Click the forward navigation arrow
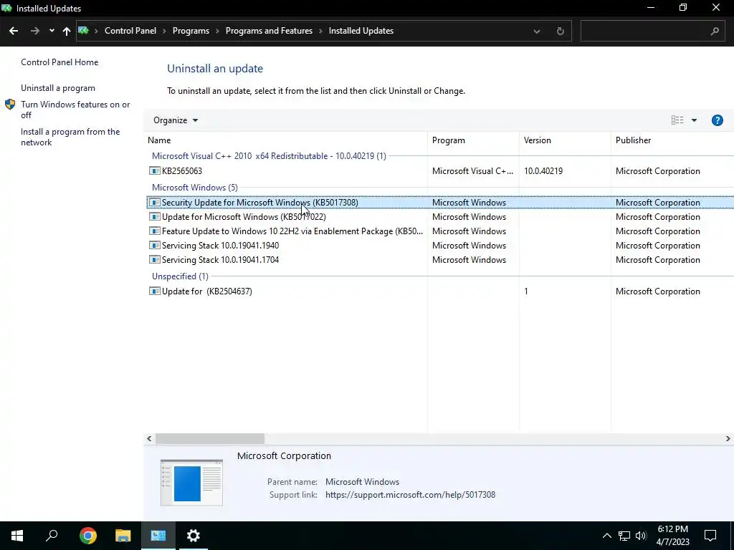This screenshot has height=550, width=734. (x=34, y=31)
